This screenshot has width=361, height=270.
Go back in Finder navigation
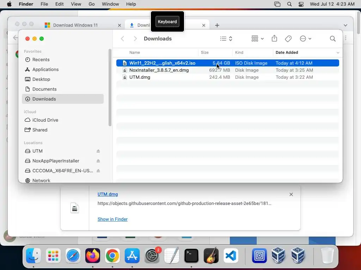tap(122, 39)
